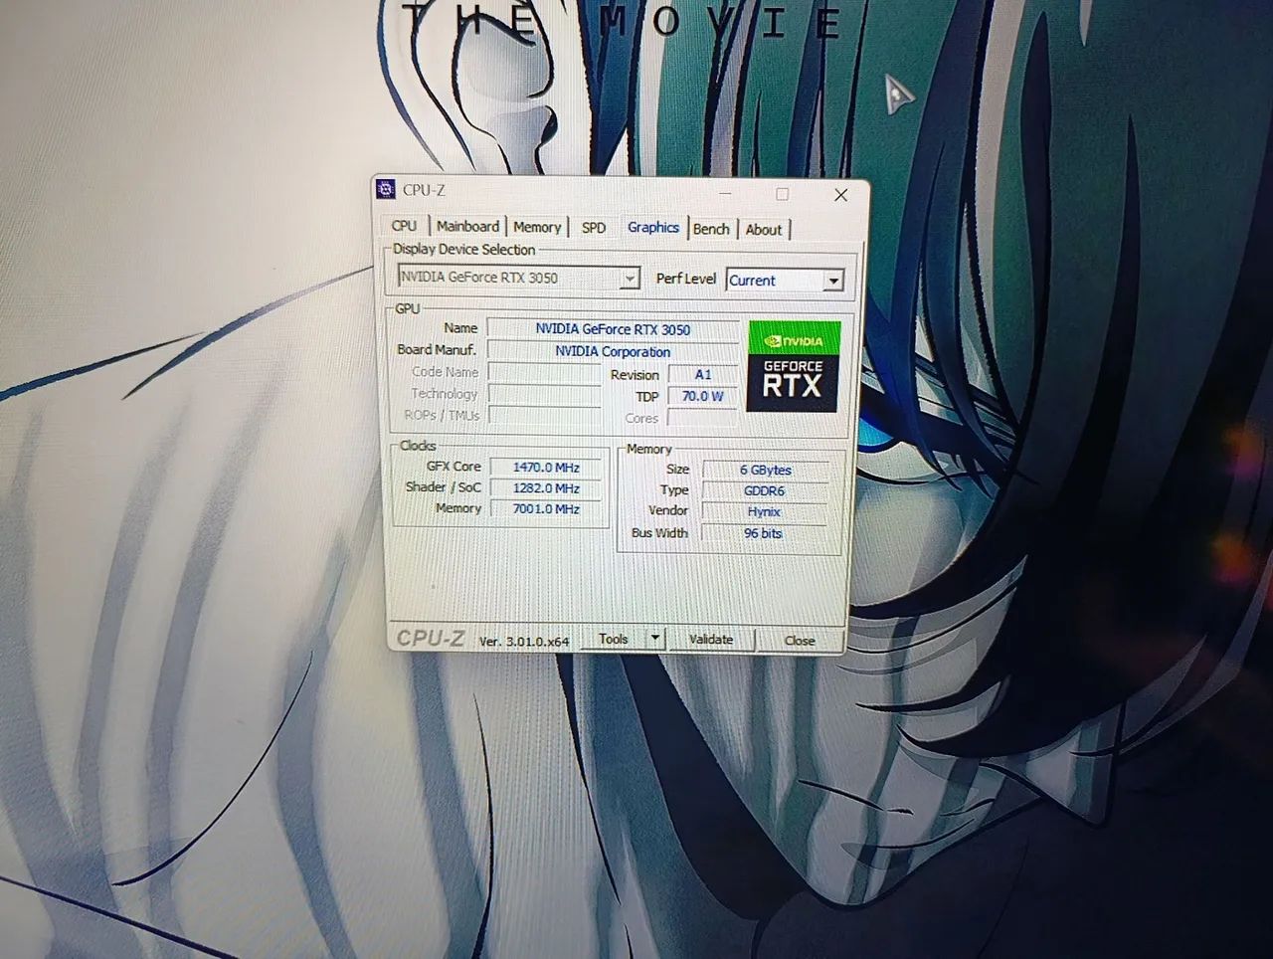This screenshot has width=1273, height=959.
Task: Click the empty ROPs / TMUs field
Action: 544,416
